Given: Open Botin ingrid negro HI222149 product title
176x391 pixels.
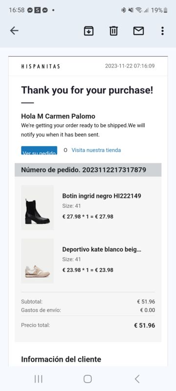Looking at the screenshot, I should click(x=102, y=196).
